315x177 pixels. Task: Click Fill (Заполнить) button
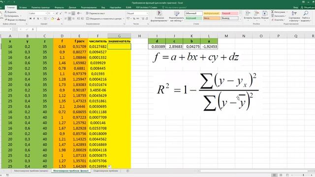click(278, 16)
